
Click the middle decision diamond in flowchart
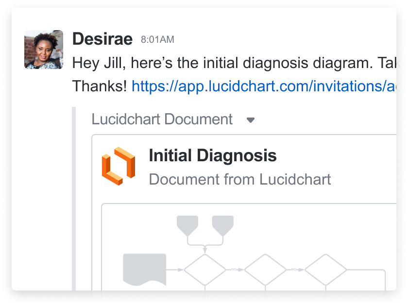pos(265,270)
